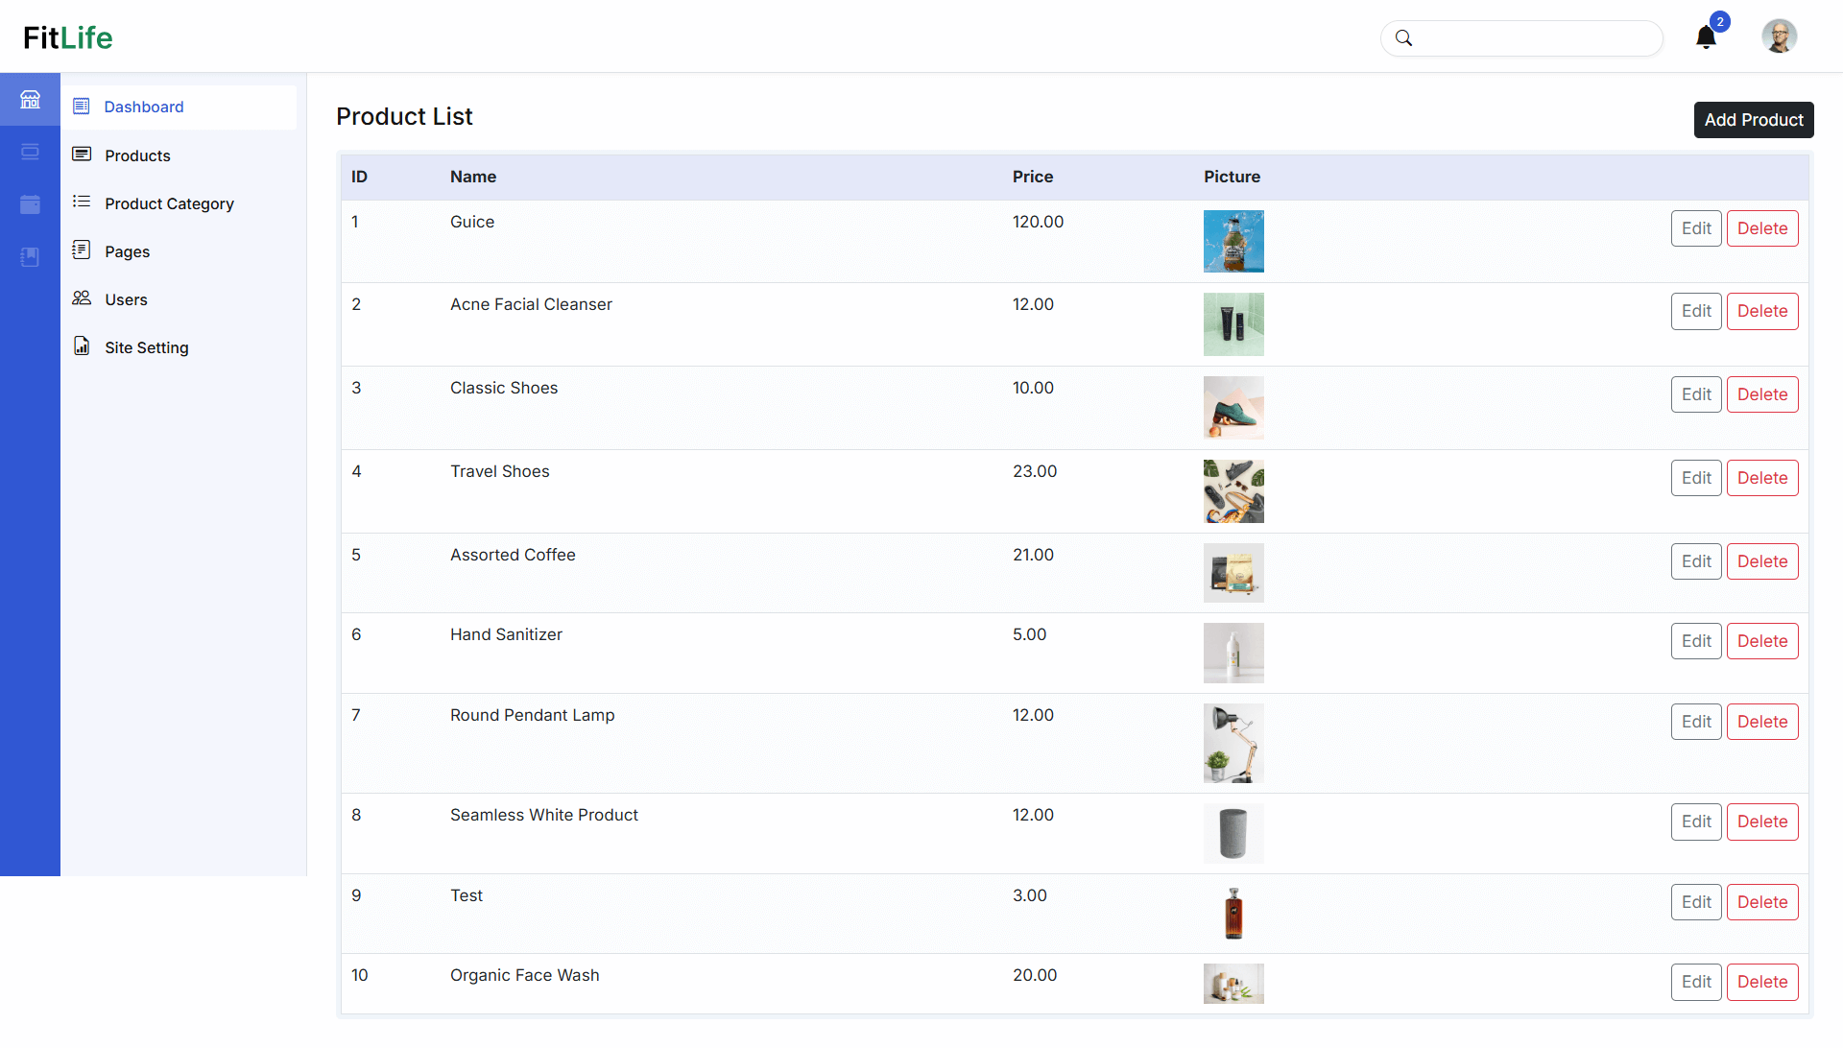Focus the top search input field
This screenshot has width=1843, height=1048.
pos(1536,38)
